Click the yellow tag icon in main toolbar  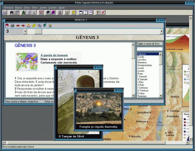coord(73,12)
